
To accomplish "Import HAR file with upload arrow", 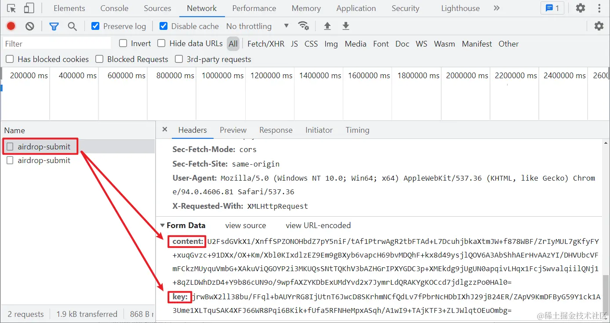I will pos(327,26).
